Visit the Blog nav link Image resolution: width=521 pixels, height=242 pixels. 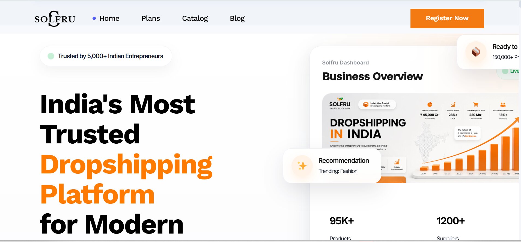click(237, 18)
